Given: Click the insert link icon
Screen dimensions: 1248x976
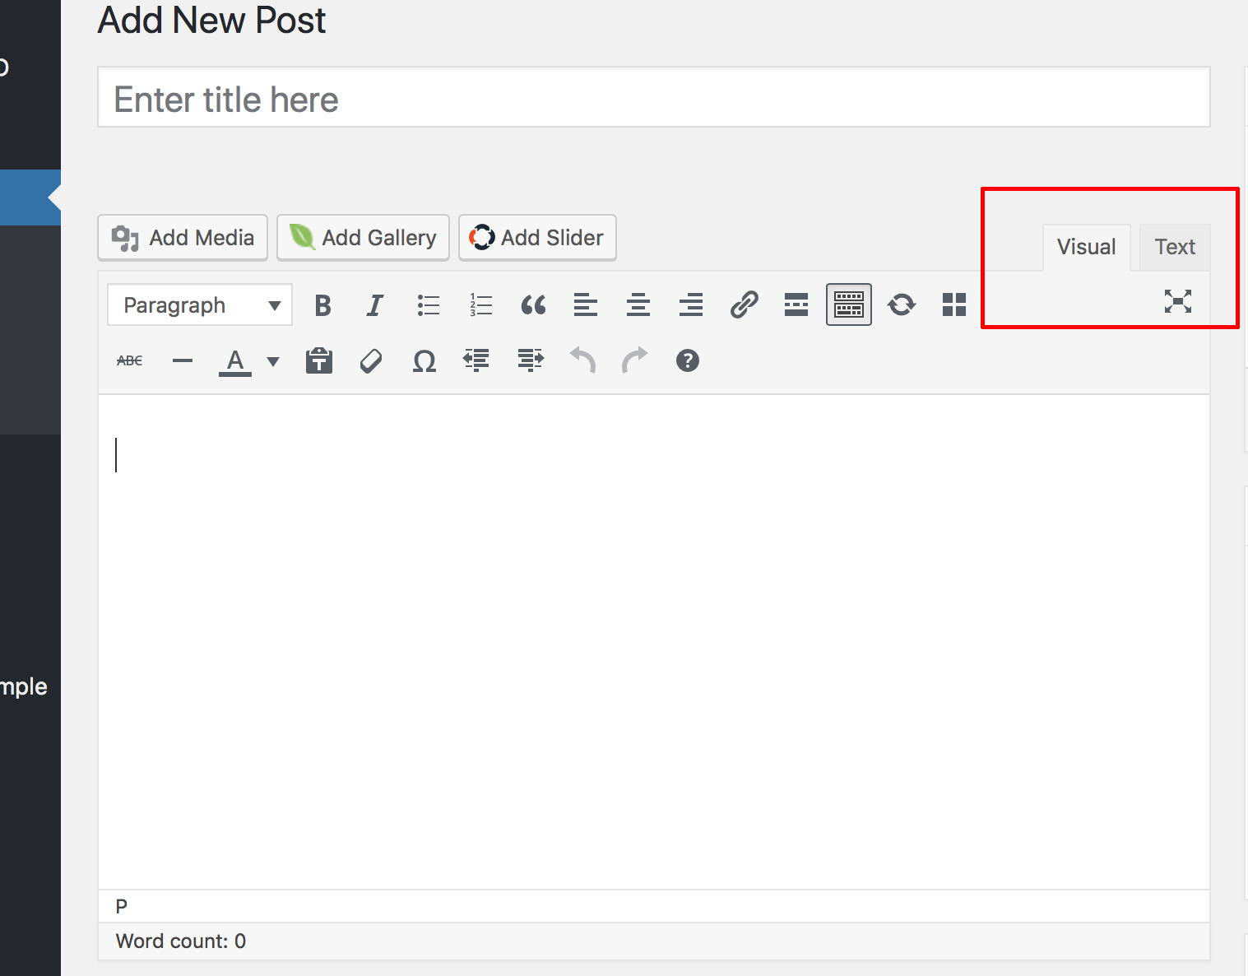Looking at the screenshot, I should [x=744, y=305].
